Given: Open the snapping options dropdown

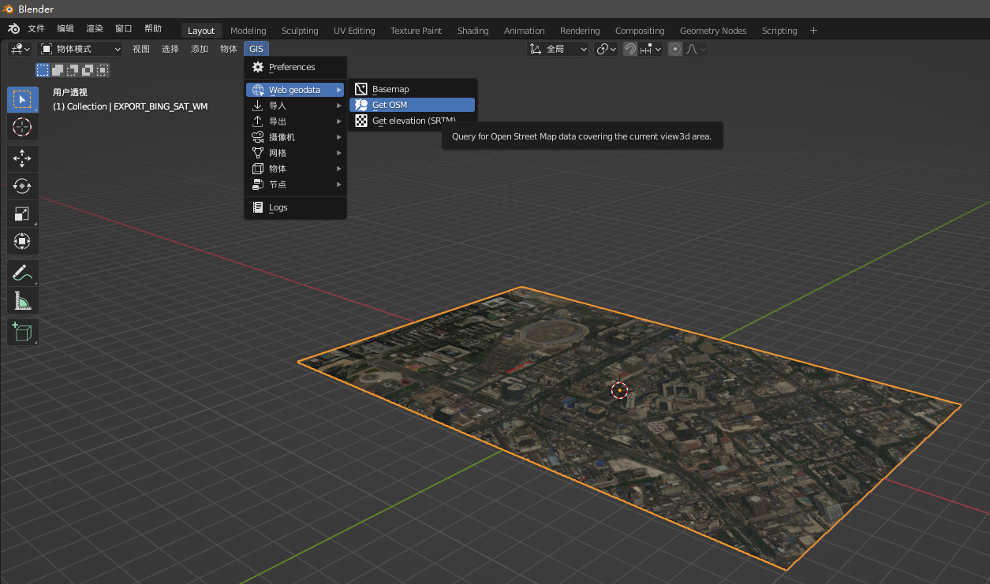Looking at the screenshot, I should [651, 49].
